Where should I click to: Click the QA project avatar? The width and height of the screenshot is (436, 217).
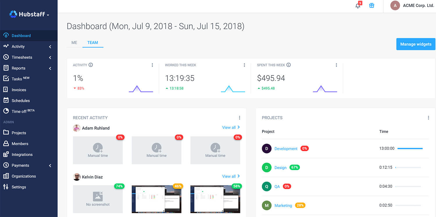[267, 186]
